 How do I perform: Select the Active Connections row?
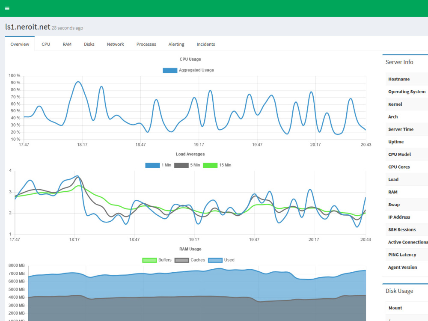407,242
